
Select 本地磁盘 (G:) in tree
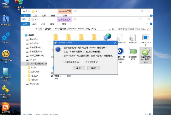pos(34,51)
